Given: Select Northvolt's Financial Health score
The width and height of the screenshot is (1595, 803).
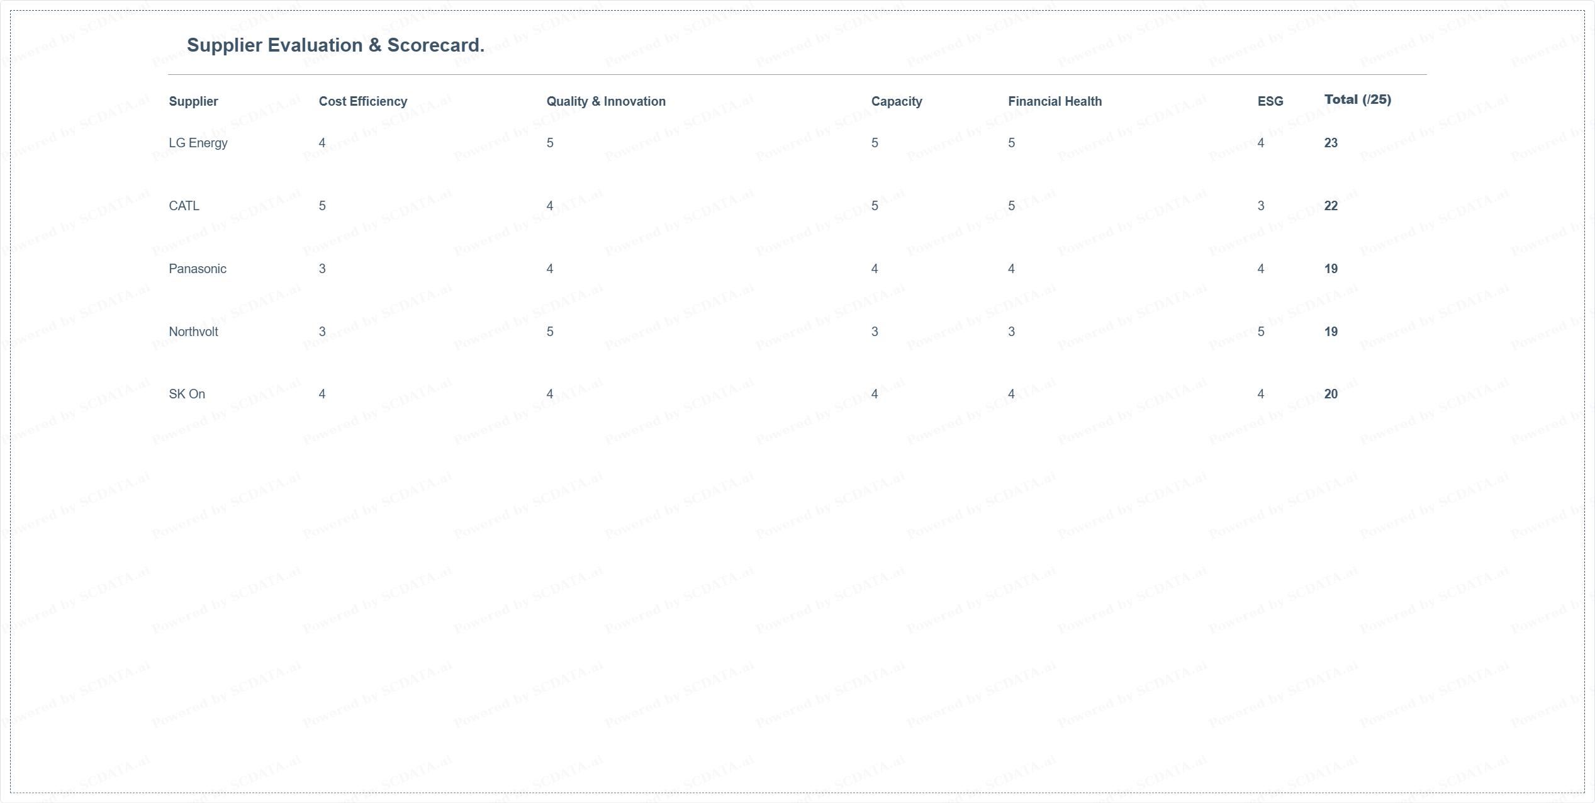Looking at the screenshot, I should point(1012,332).
